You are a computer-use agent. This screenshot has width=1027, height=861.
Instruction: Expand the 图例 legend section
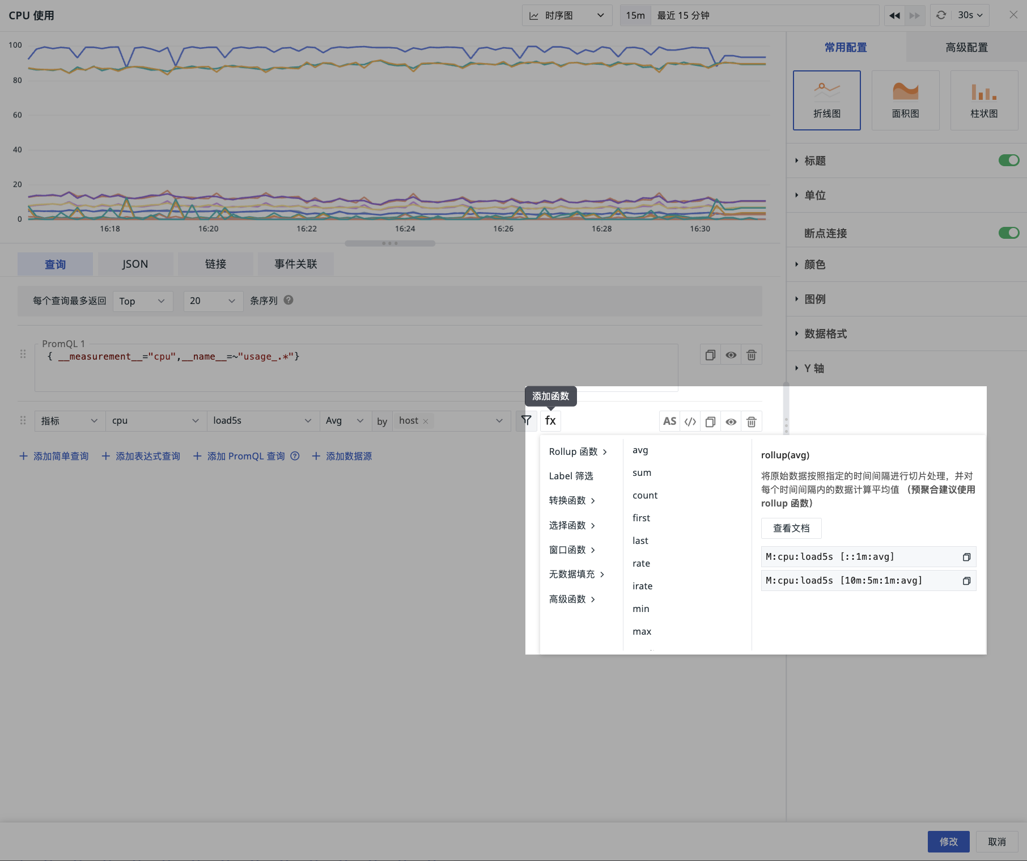pyautogui.click(x=907, y=299)
